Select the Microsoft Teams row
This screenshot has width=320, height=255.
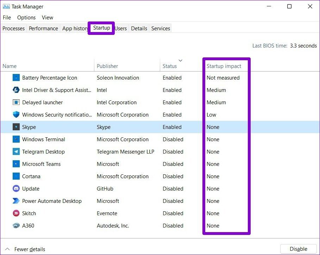tap(160, 164)
